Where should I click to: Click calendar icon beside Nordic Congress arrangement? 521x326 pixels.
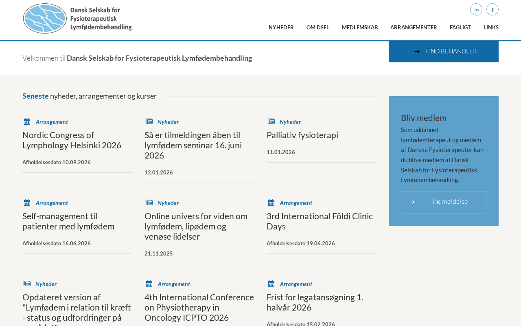(27, 121)
